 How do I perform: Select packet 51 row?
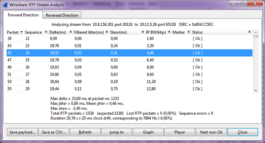point(130,74)
